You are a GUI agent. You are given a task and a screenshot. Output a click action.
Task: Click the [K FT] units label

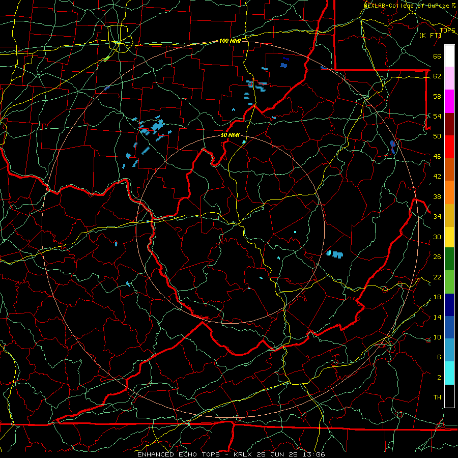click(430, 35)
